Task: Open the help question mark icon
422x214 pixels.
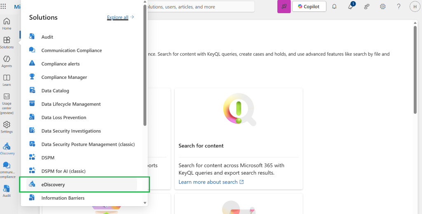Action: tap(399, 7)
